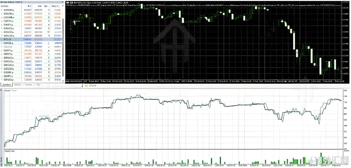The height and width of the screenshot is (168, 351).
Task: Select the highlighted row in Market Watch
Action: [31, 39]
